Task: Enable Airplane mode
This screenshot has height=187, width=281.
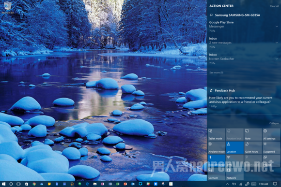Action: pos(217,148)
